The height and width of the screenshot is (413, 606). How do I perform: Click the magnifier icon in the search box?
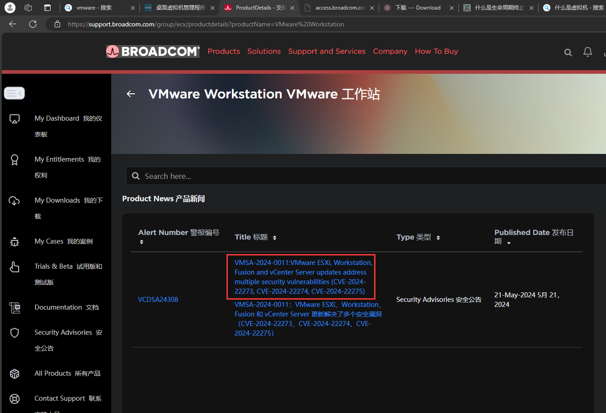136,176
